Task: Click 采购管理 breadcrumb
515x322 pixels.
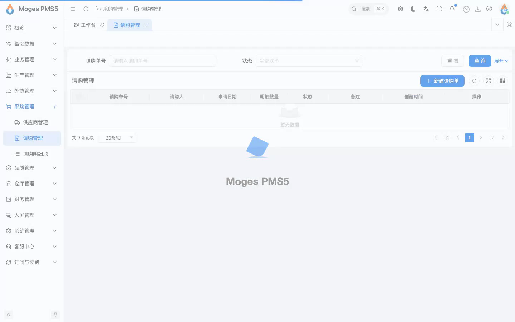Action: [109, 9]
